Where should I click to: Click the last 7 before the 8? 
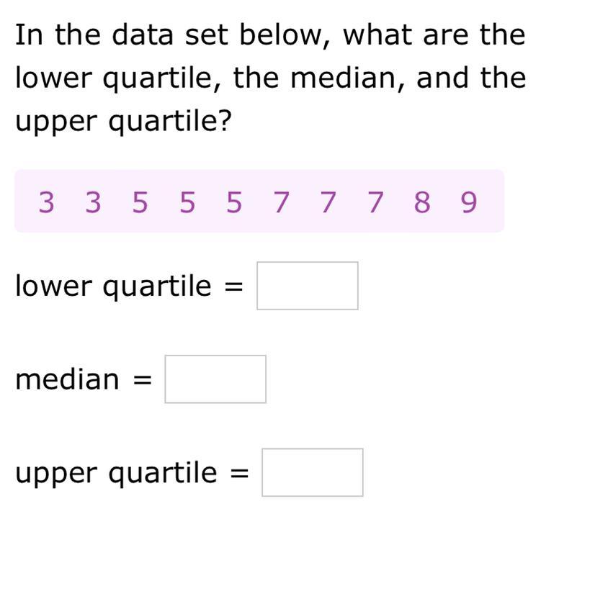(375, 202)
